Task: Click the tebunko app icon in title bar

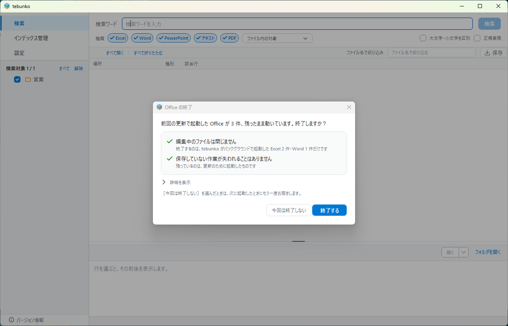Action: [7, 6]
